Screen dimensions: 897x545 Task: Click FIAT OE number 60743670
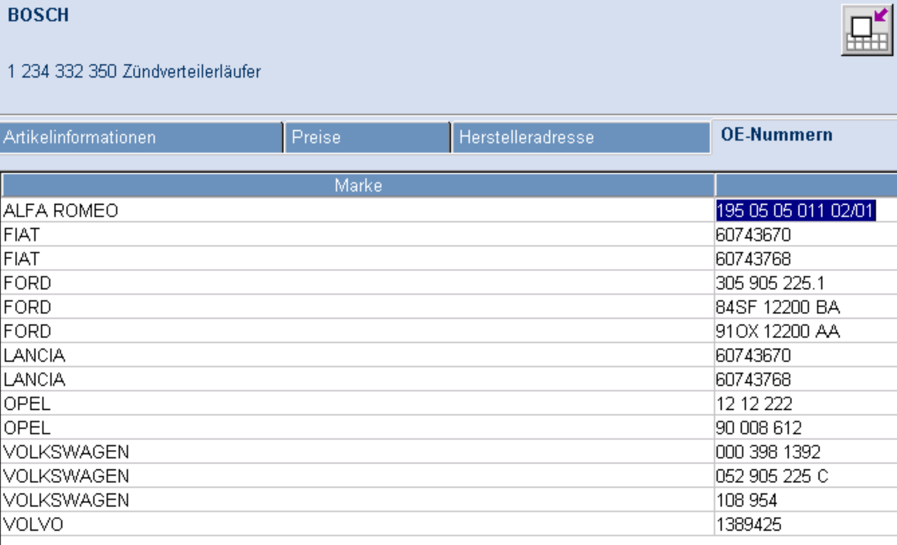(x=753, y=235)
